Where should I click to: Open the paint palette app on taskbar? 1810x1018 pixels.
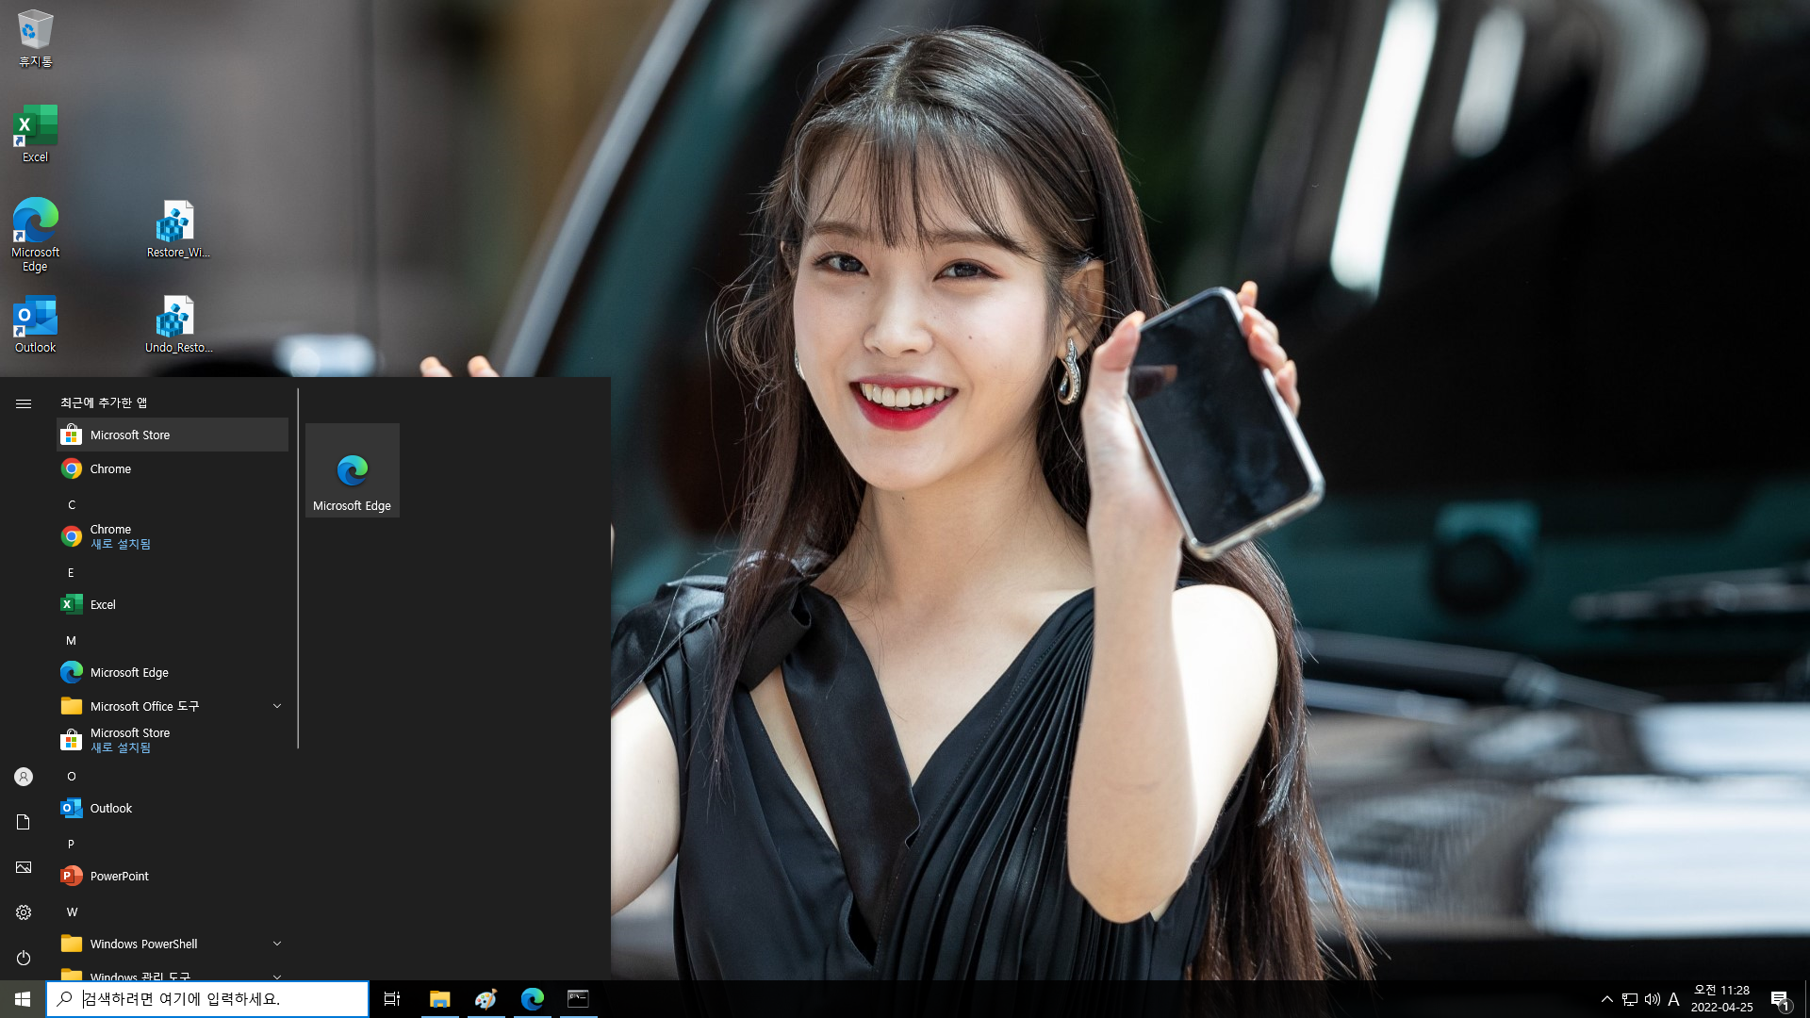point(485,999)
